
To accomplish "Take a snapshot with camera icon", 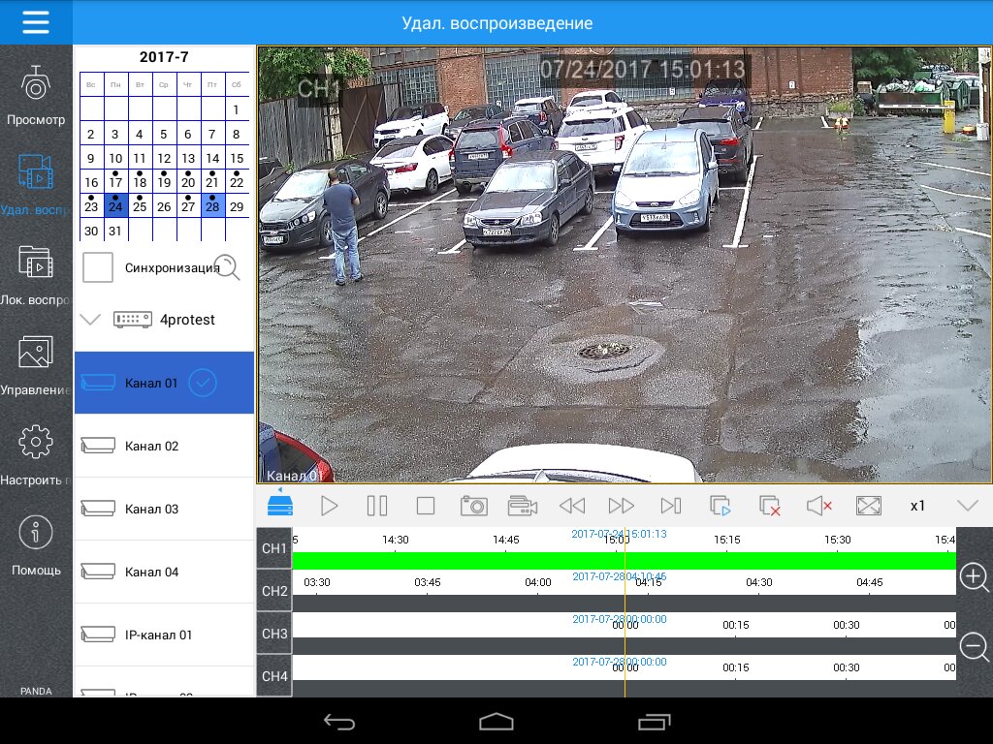I will point(473,506).
